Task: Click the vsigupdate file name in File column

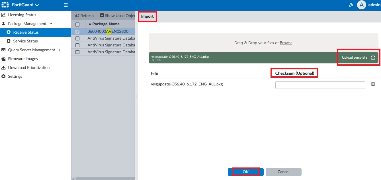Action: [x=187, y=84]
